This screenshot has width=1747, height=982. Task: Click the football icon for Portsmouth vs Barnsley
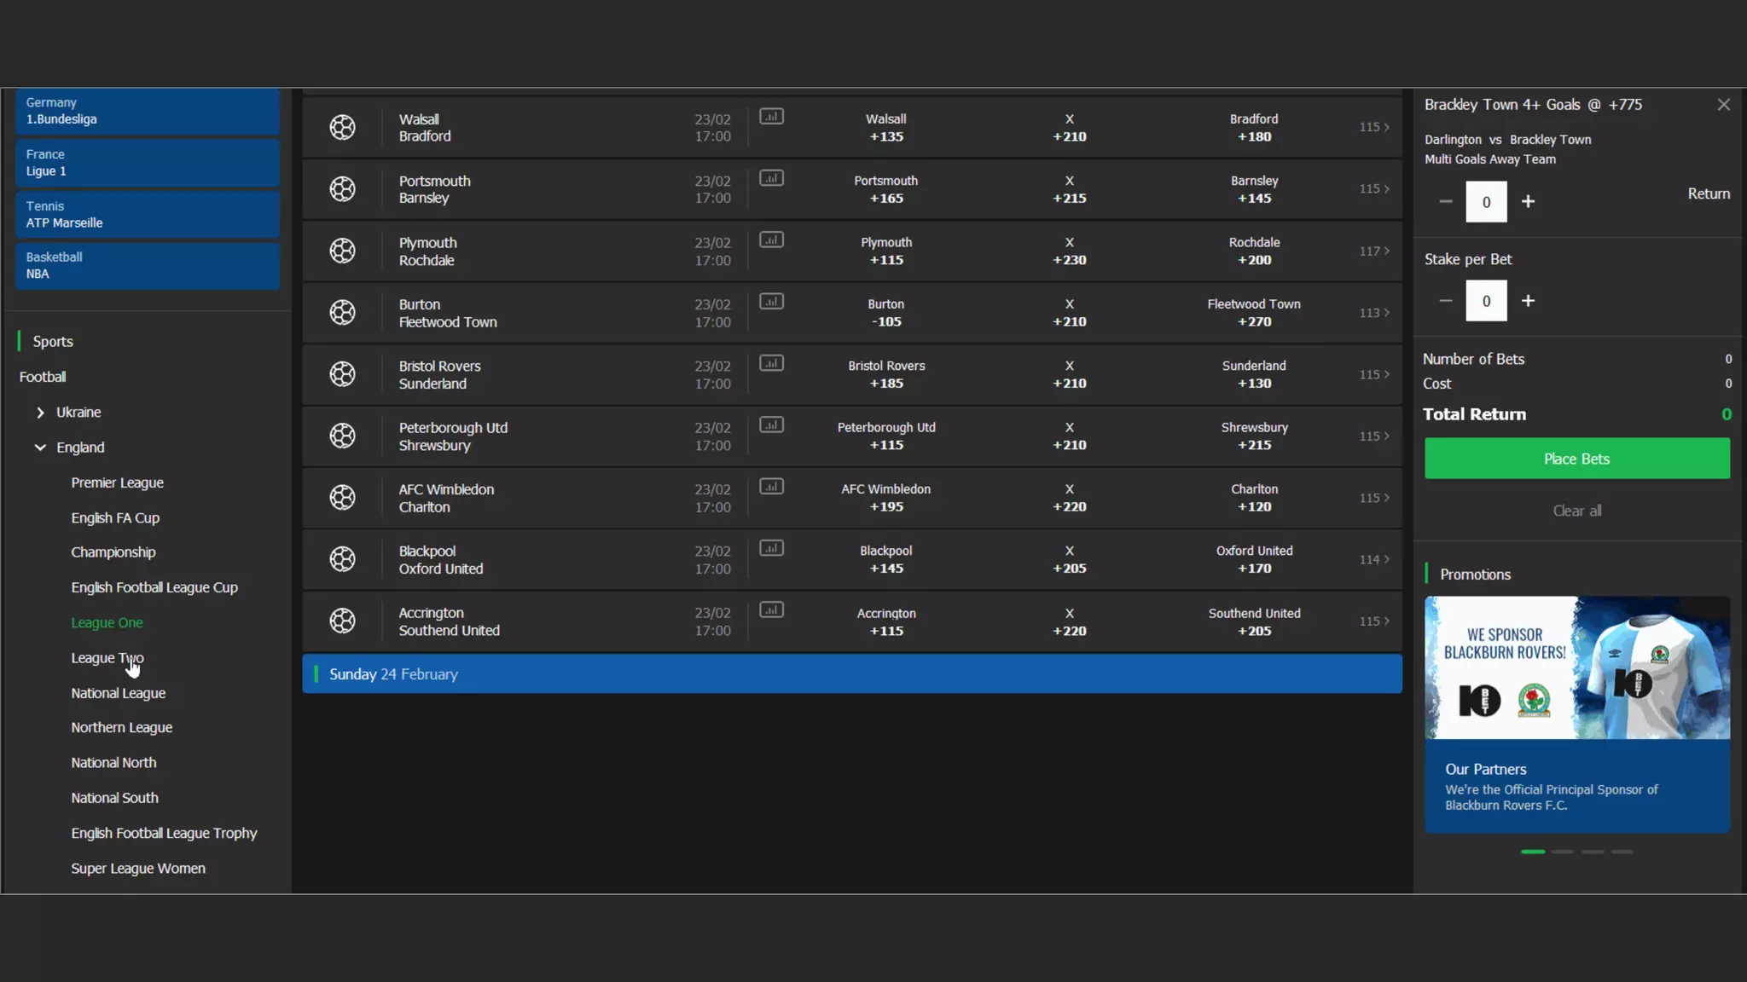tap(342, 189)
